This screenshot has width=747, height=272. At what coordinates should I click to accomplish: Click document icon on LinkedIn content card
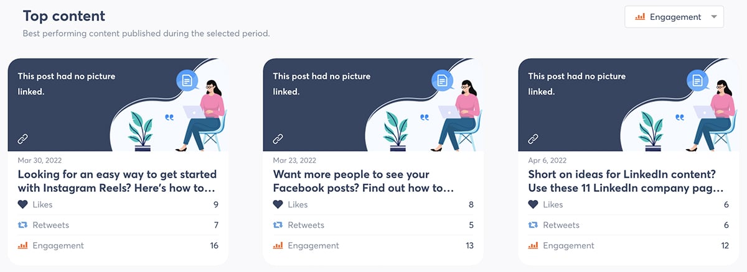pos(697,80)
